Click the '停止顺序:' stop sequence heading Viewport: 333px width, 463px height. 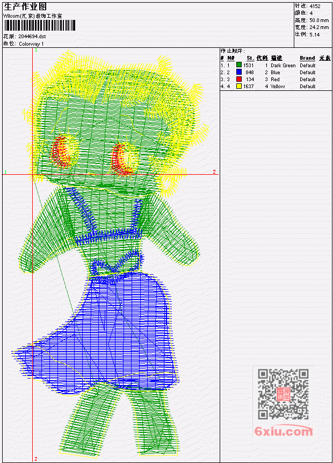[x=233, y=51]
